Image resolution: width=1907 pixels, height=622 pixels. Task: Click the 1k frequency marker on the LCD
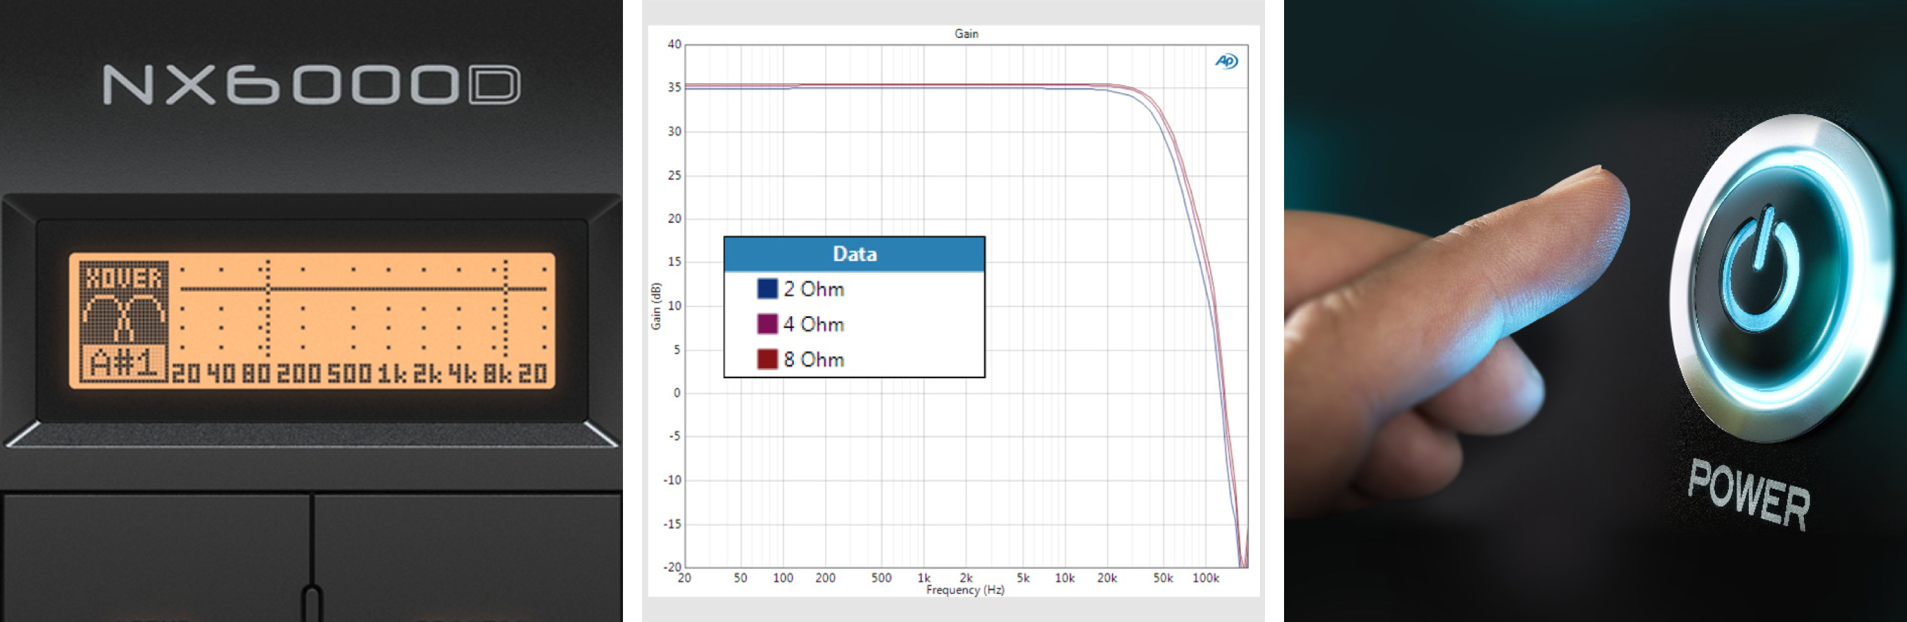coord(392,374)
